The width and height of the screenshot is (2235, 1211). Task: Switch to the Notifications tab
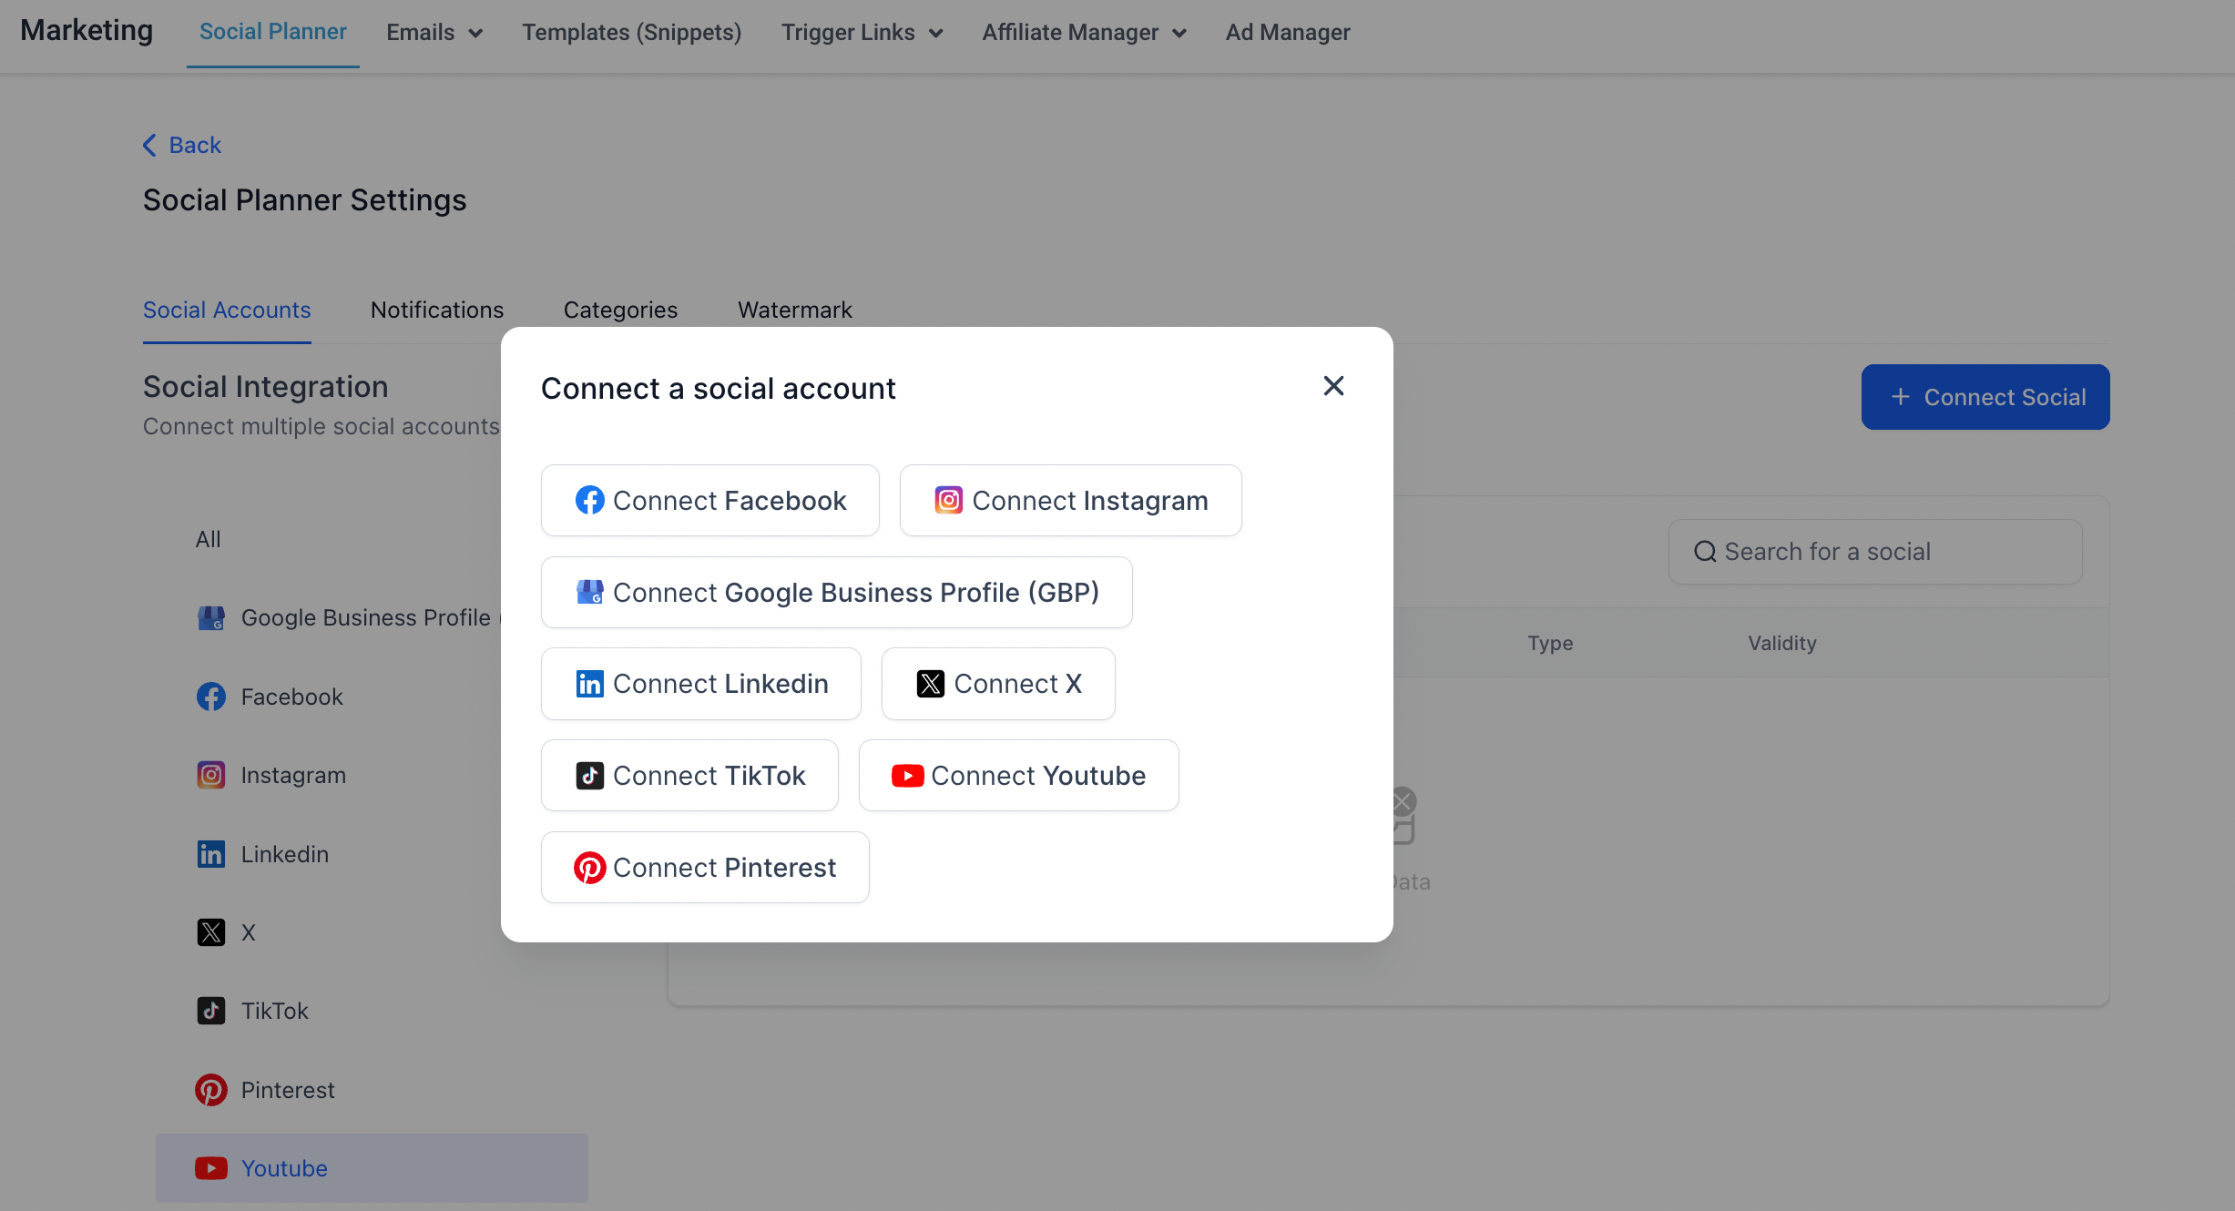point(436,310)
